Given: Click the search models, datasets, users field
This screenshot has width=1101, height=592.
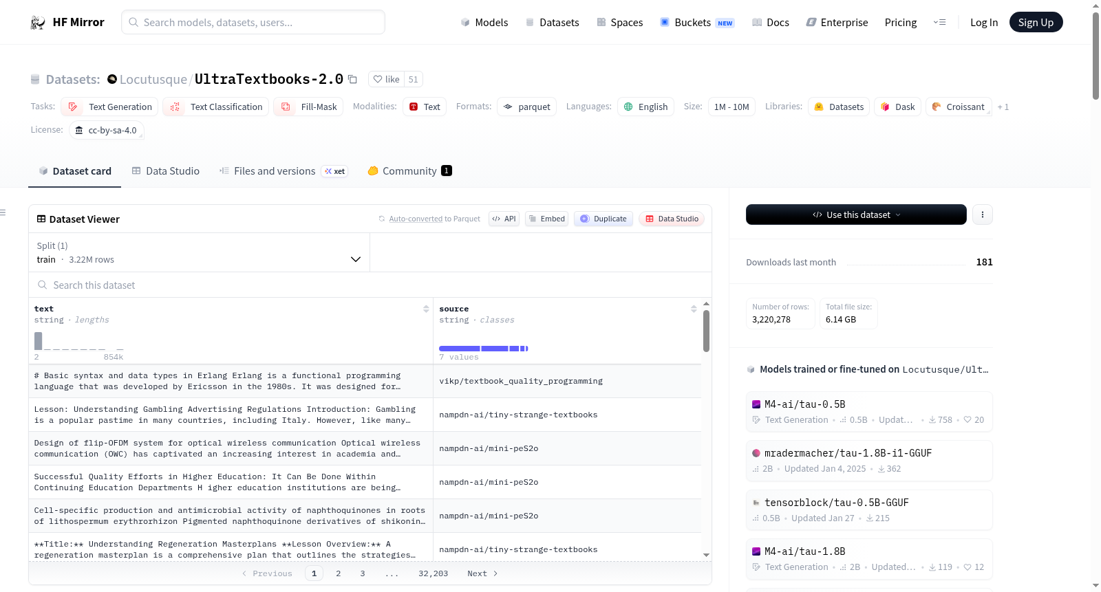Looking at the screenshot, I should click(253, 22).
